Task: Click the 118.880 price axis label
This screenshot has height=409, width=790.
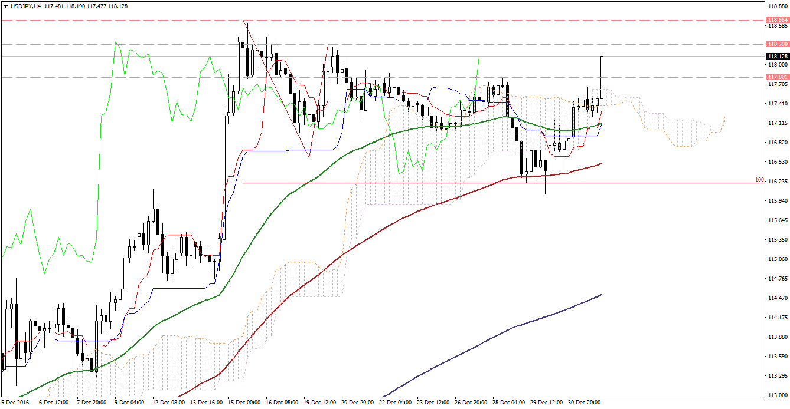Action: [x=778, y=6]
